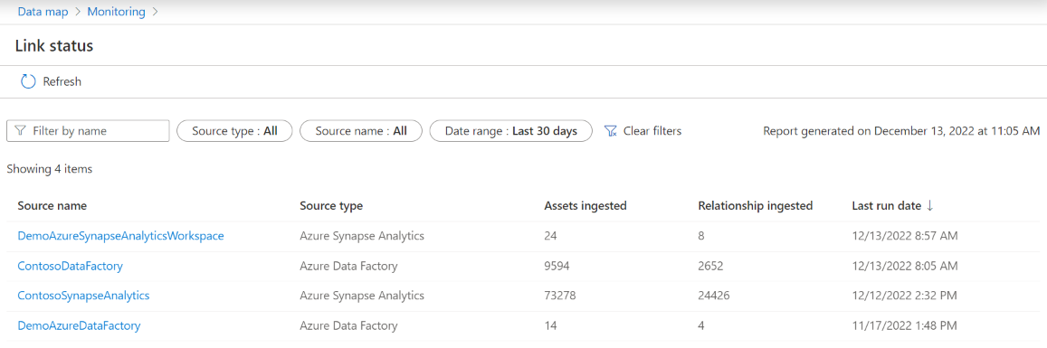Sort by Relationship ingested column header

(756, 206)
